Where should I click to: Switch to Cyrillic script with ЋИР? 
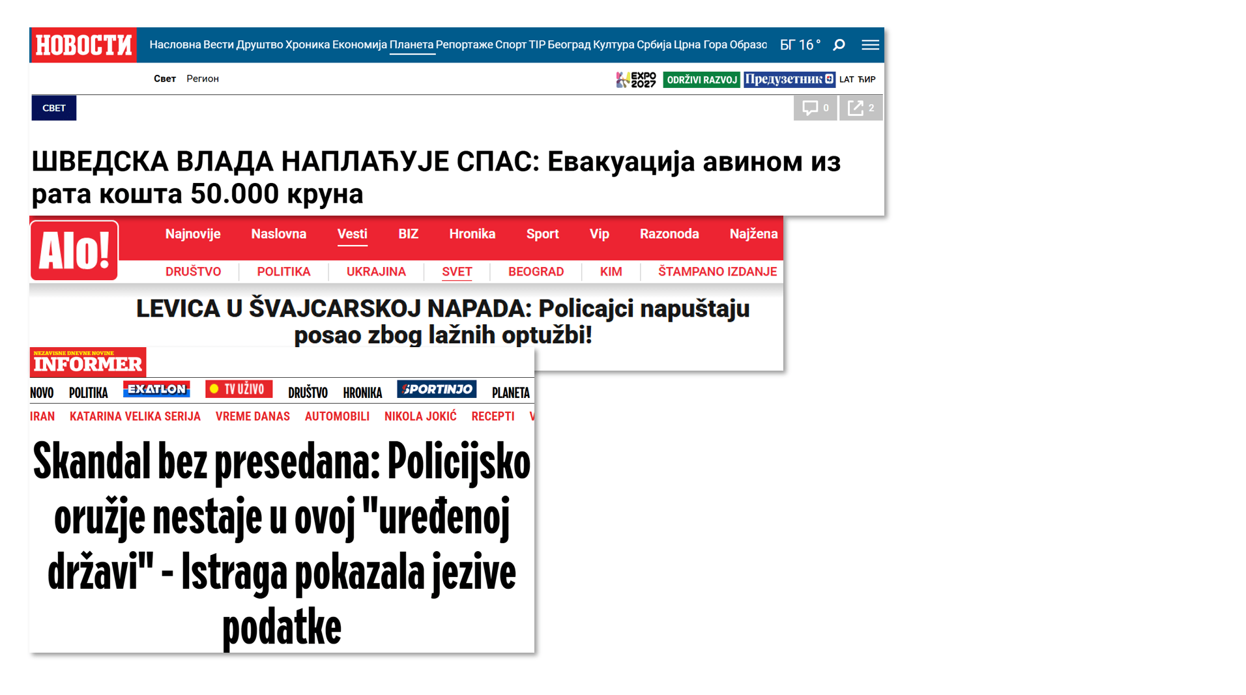[867, 79]
